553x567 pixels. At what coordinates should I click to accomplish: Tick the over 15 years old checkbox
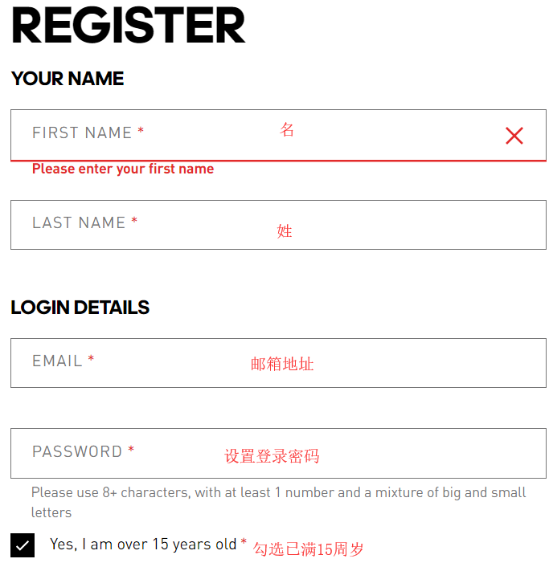pos(23,545)
